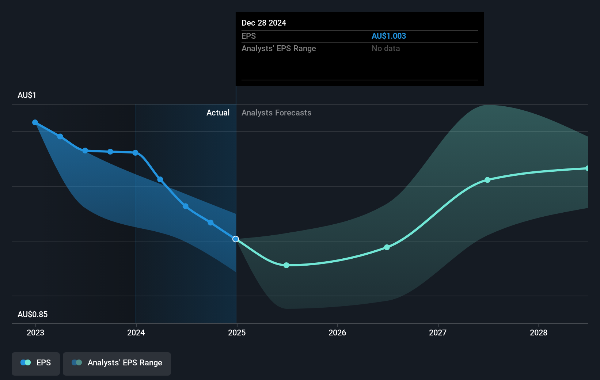
Task: Click the 'Analysts Forecasts' section label
Action: click(x=277, y=113)
